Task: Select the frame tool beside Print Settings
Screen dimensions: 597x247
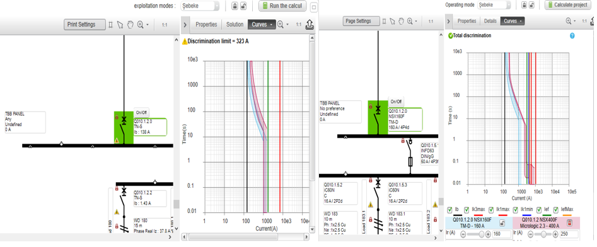Action: click(x=111, y=25)
